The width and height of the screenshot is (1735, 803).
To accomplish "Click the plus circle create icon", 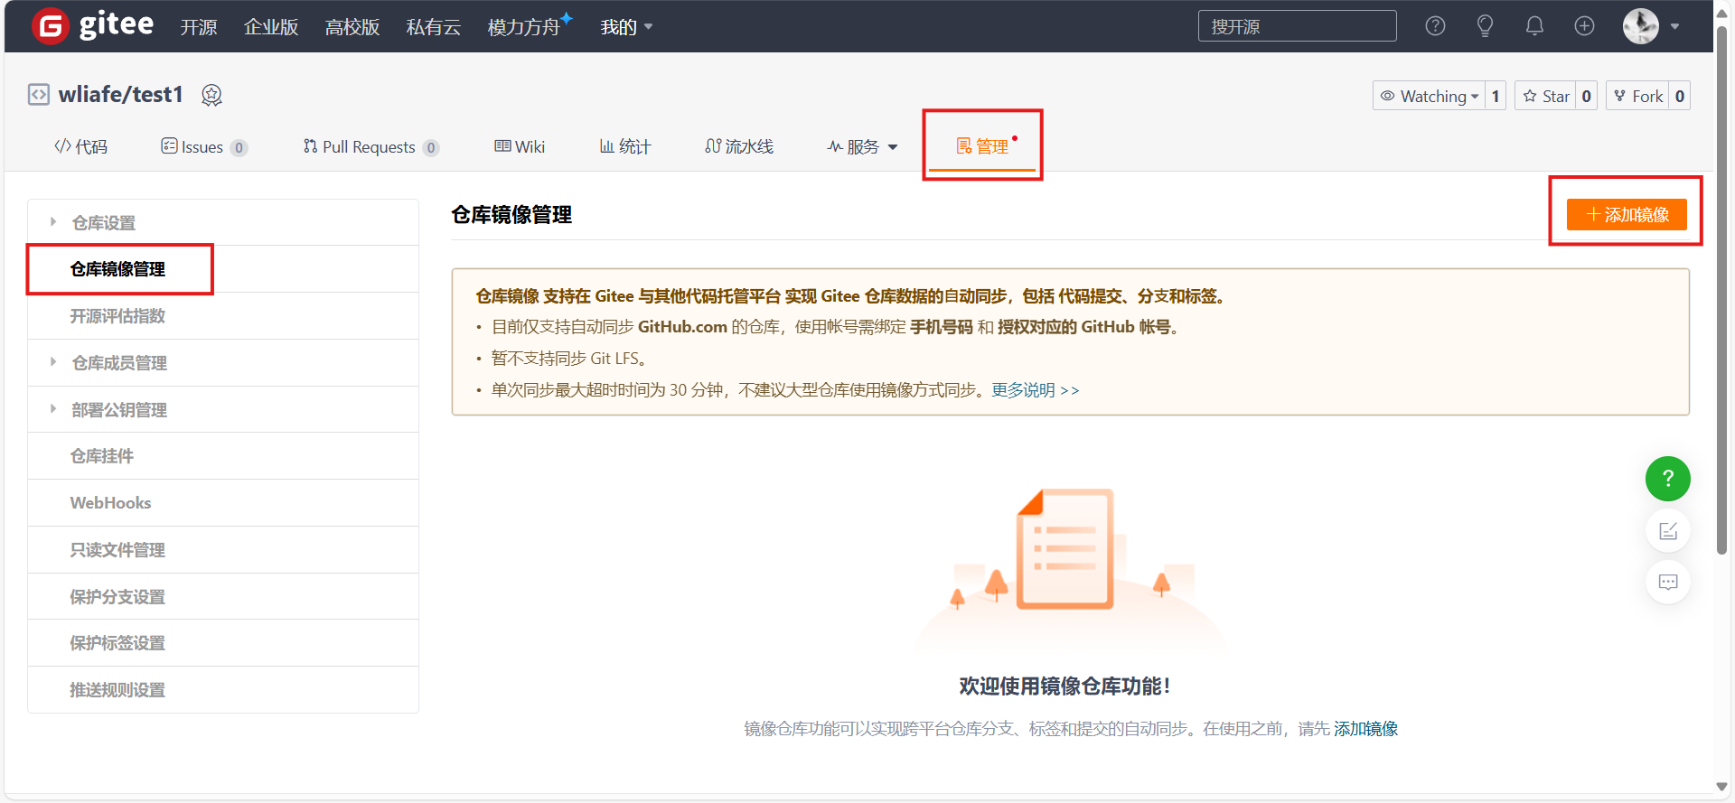I will click(1584, 26).
